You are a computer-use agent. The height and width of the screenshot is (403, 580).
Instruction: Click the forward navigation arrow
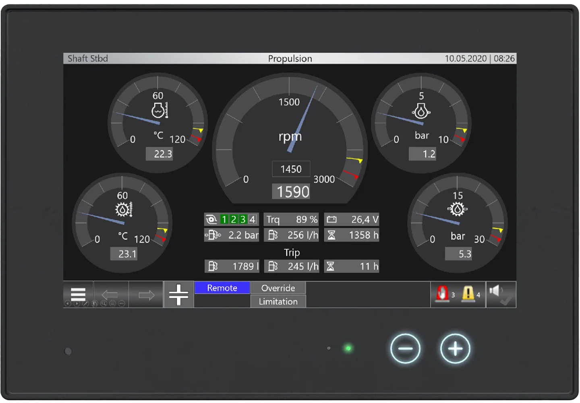coord(146,294)
